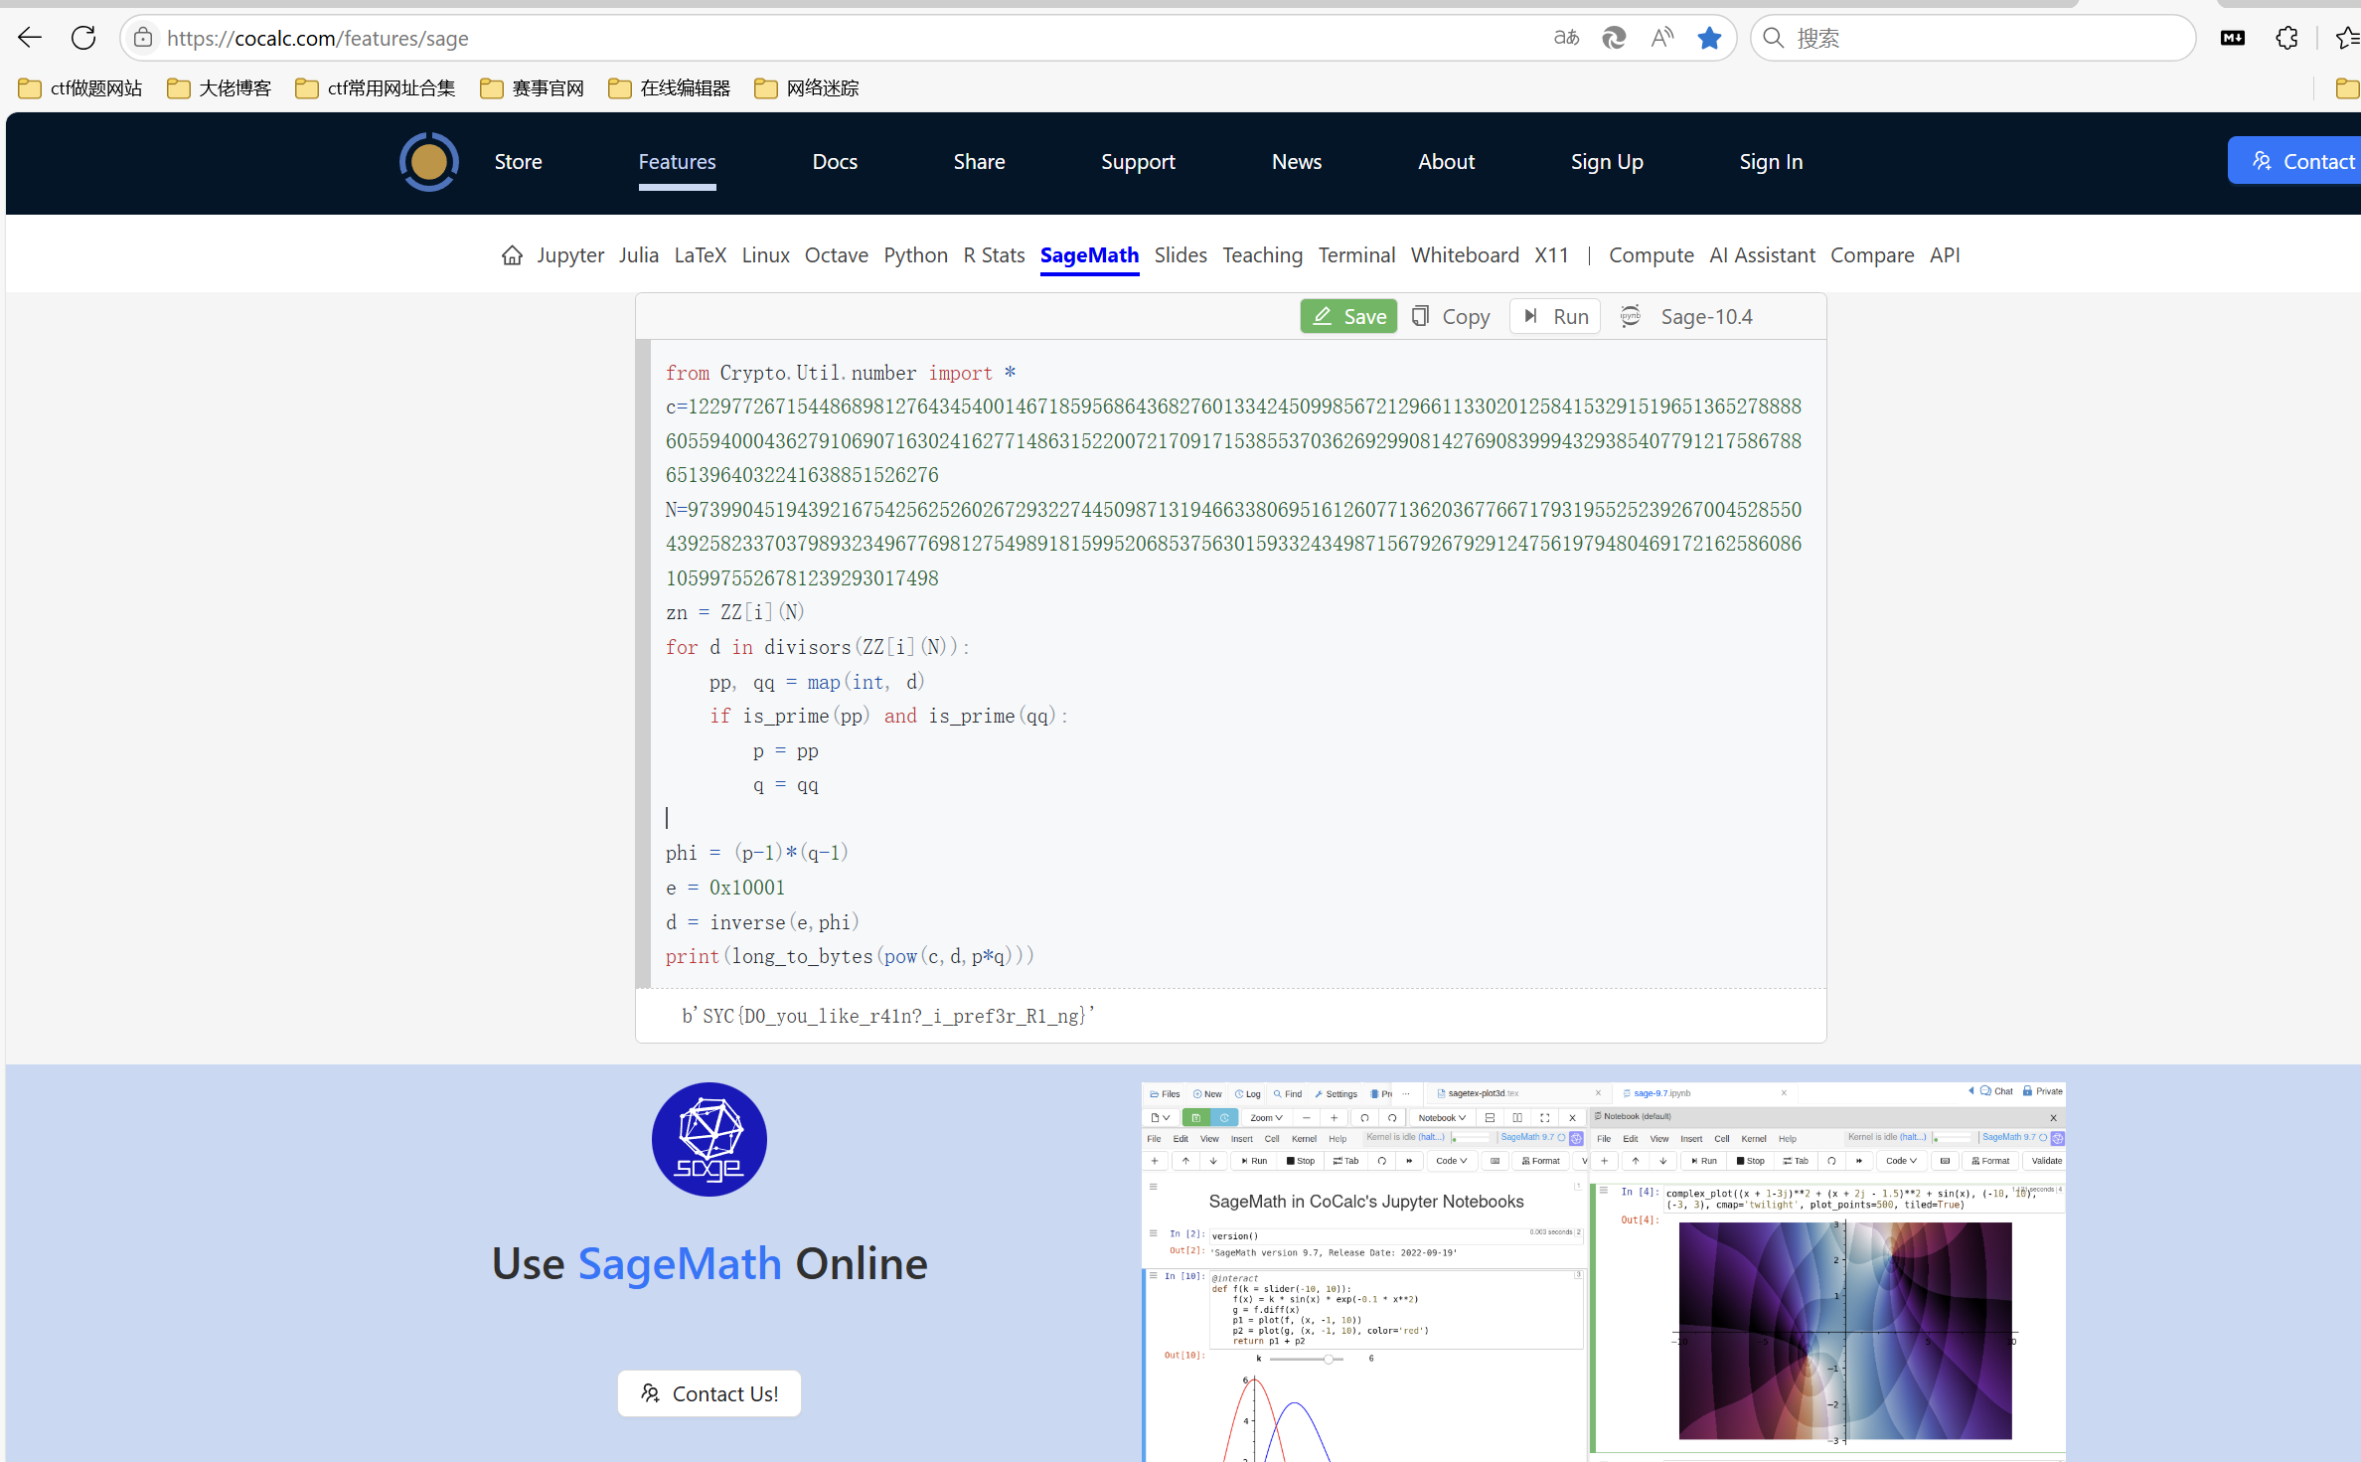Switch to the Python feature tab
Image resolution: width=2361 pixels, height=1462 pixels.
[916, 255]
